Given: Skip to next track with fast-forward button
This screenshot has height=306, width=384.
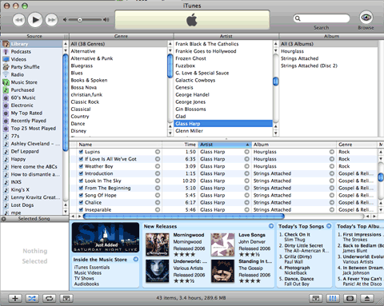Looking at the screenshot, I should pyautogui.click(x=51, y=20).
